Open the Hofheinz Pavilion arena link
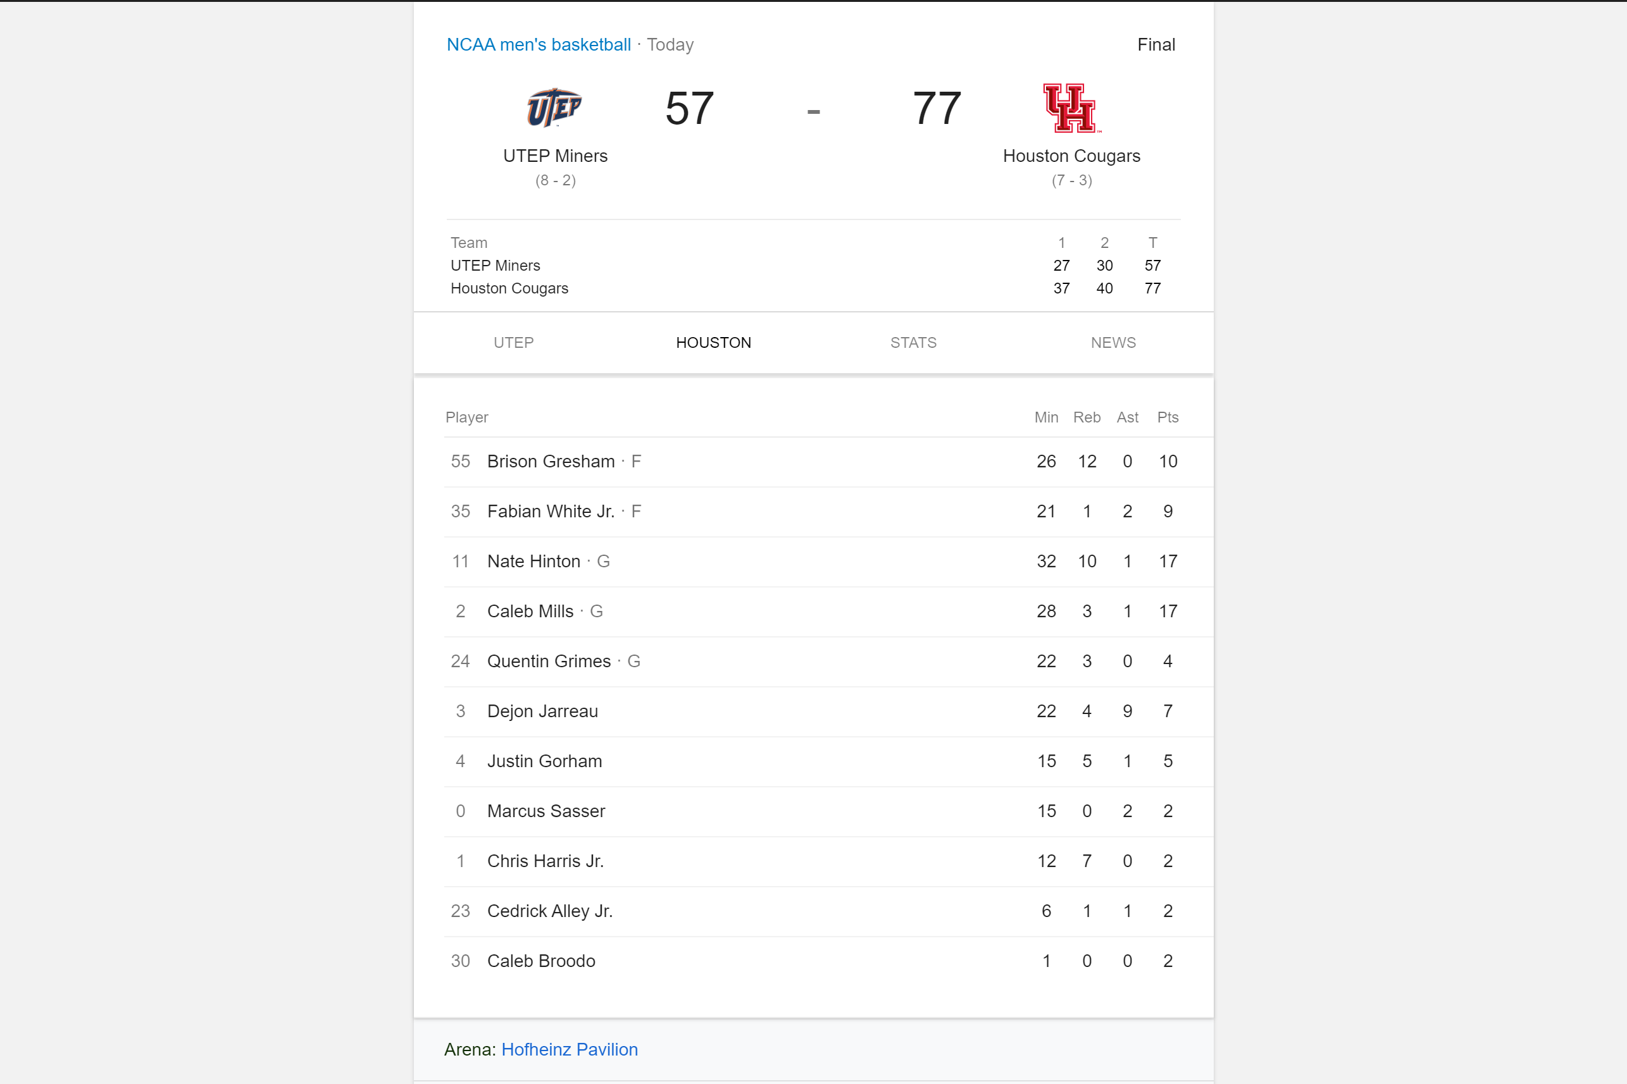This screenshot has height=1084, width=1627. [x=570, y=1049]
